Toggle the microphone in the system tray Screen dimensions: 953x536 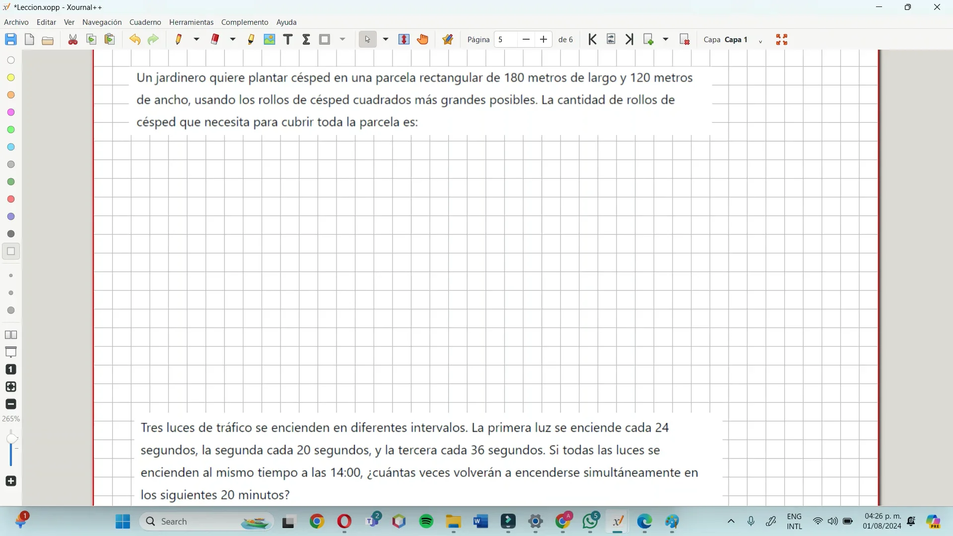point(751,522)
